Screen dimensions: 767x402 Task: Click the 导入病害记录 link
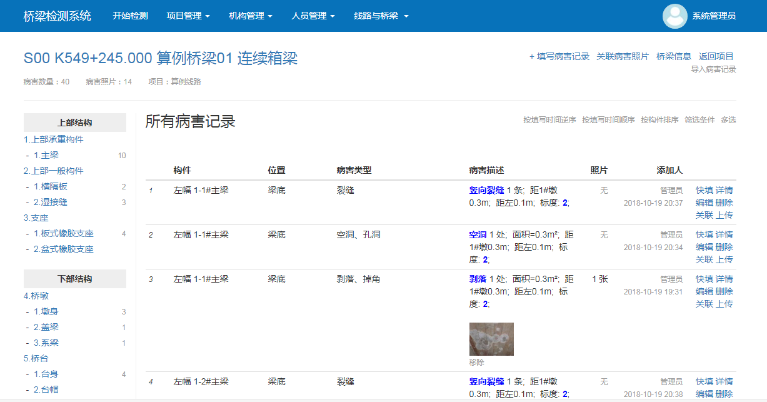[x=713, y=69]
